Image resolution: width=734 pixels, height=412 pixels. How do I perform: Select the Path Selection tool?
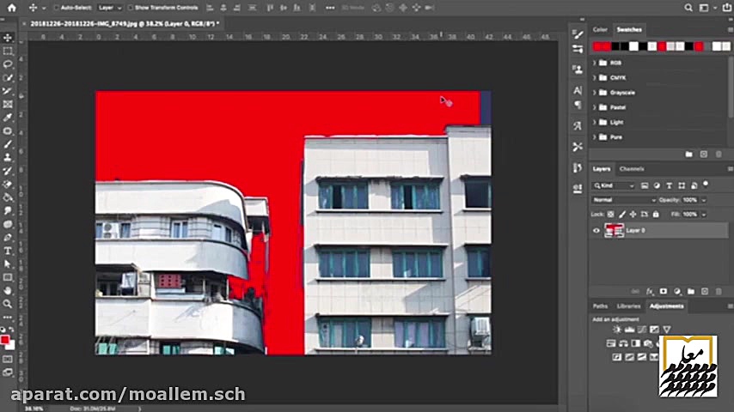[8, 264]
